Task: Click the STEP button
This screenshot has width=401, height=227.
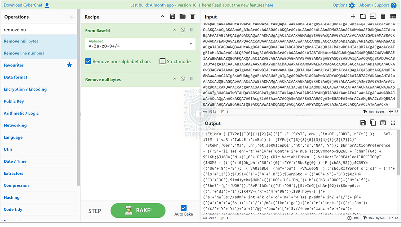Action: [95, 211]
